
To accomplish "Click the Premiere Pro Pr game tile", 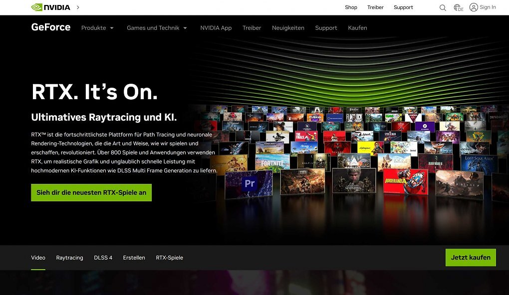I will click(249, 184).
